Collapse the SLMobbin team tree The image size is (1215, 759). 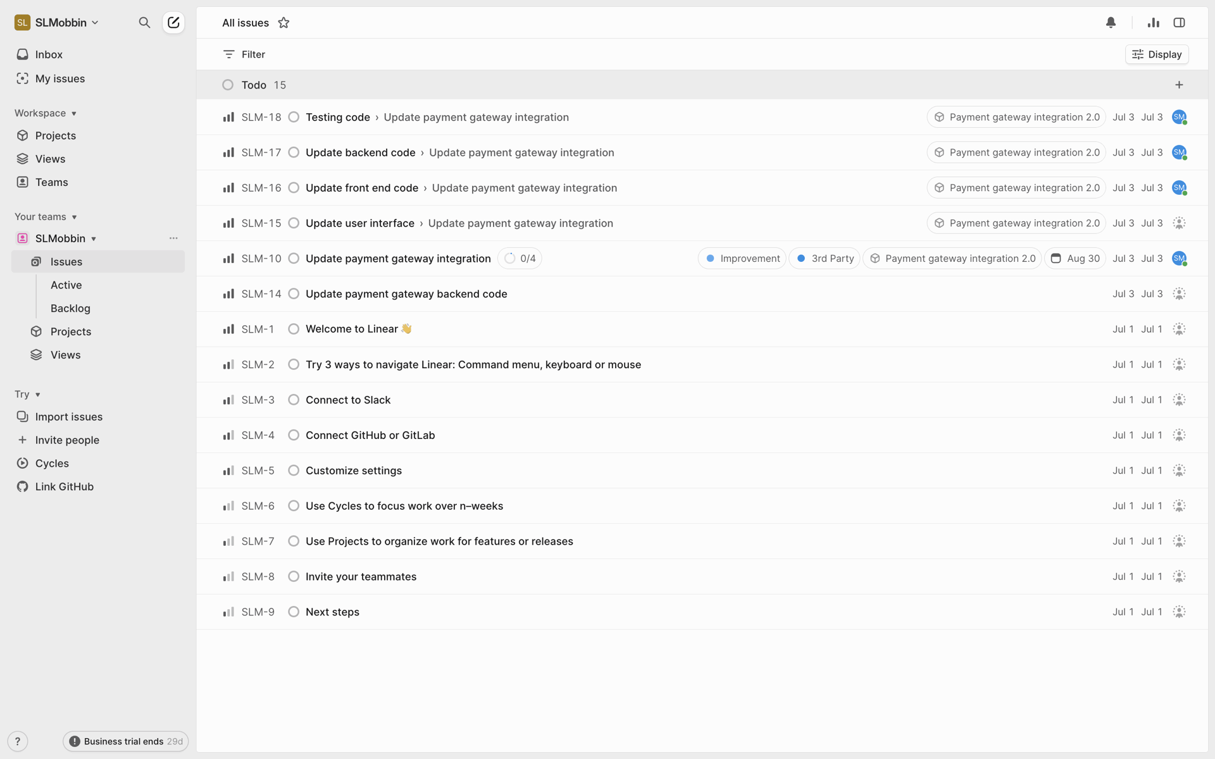tap(94, 239)
